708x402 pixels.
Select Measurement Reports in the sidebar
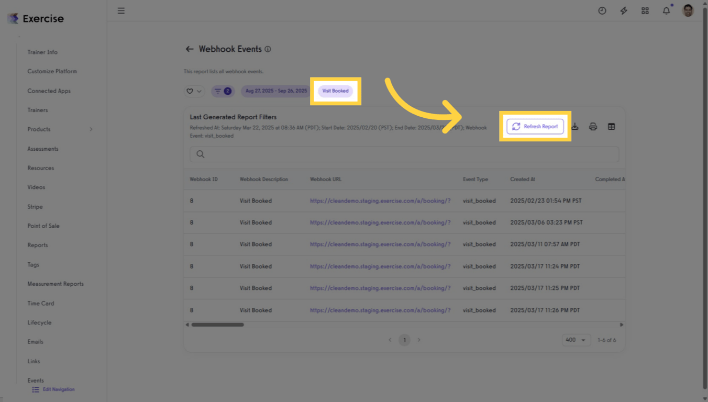click(55, 283)
